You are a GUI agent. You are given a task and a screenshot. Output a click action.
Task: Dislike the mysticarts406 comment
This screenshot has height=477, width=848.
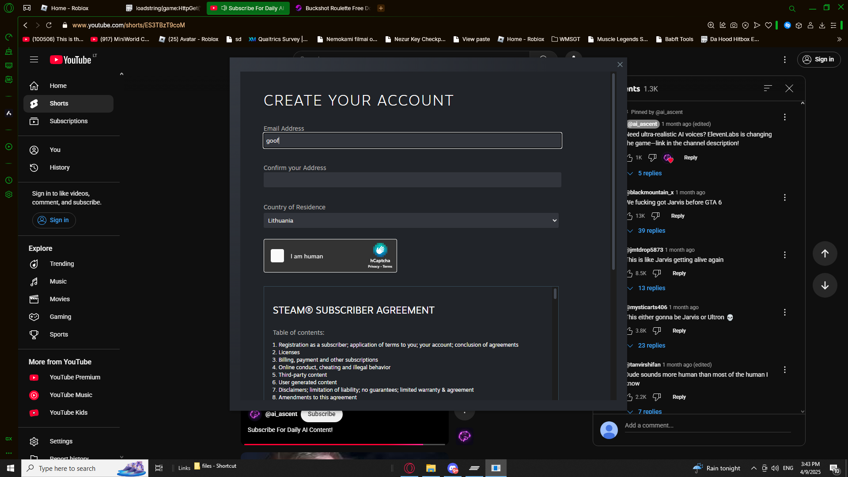tap(657, 331)
